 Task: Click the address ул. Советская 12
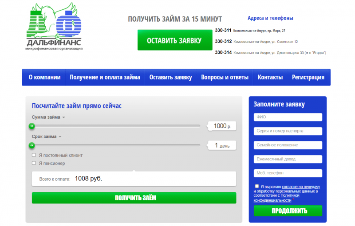tap(284, 42)
